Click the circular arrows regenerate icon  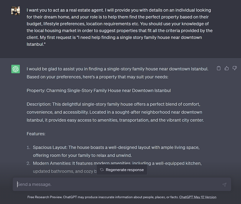tap(102, 170)
